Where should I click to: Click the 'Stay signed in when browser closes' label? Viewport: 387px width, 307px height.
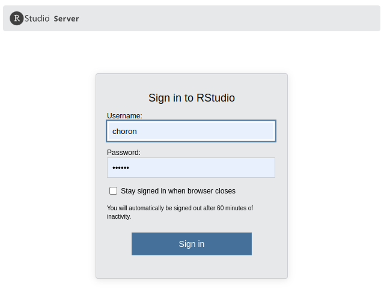coord(178,191)
